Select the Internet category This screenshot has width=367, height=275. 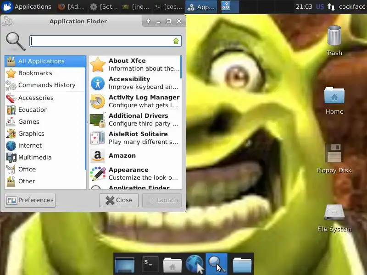pyautogui.click(x=45, y=145)
